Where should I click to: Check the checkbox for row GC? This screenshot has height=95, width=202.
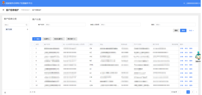pos(32,73)
